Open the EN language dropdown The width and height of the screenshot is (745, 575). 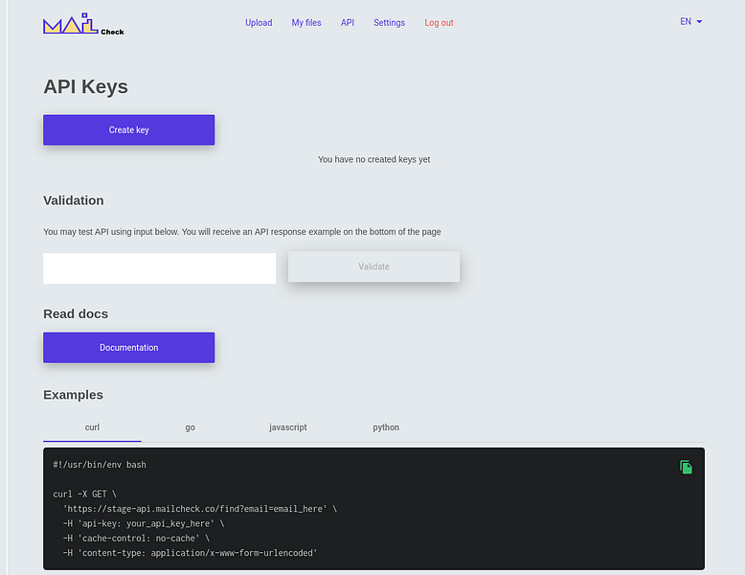click(690, 21)
